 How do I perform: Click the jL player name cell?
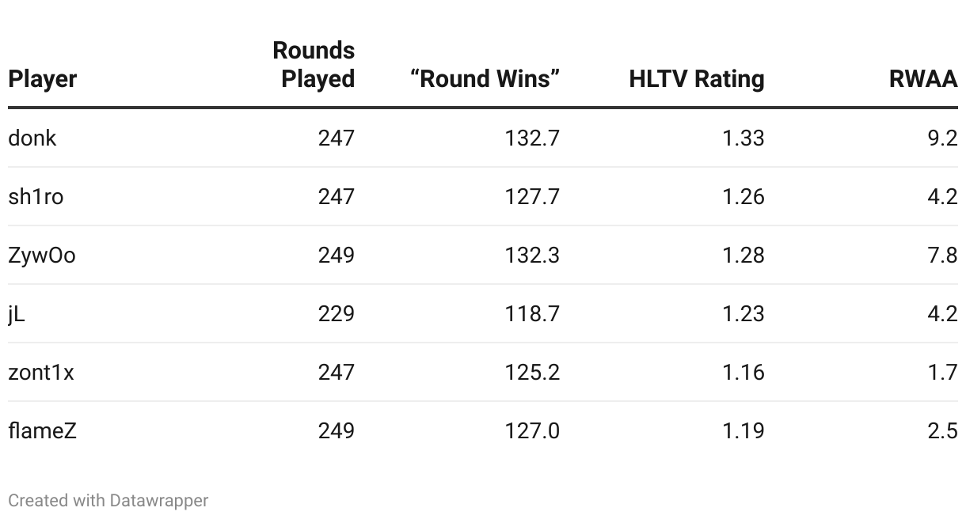click(17, 313)
